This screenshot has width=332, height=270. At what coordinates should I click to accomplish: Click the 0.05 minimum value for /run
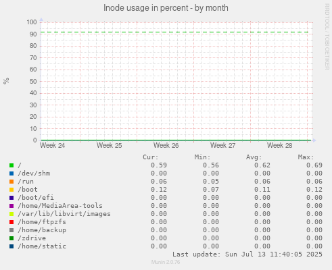(x=211, y=182)
